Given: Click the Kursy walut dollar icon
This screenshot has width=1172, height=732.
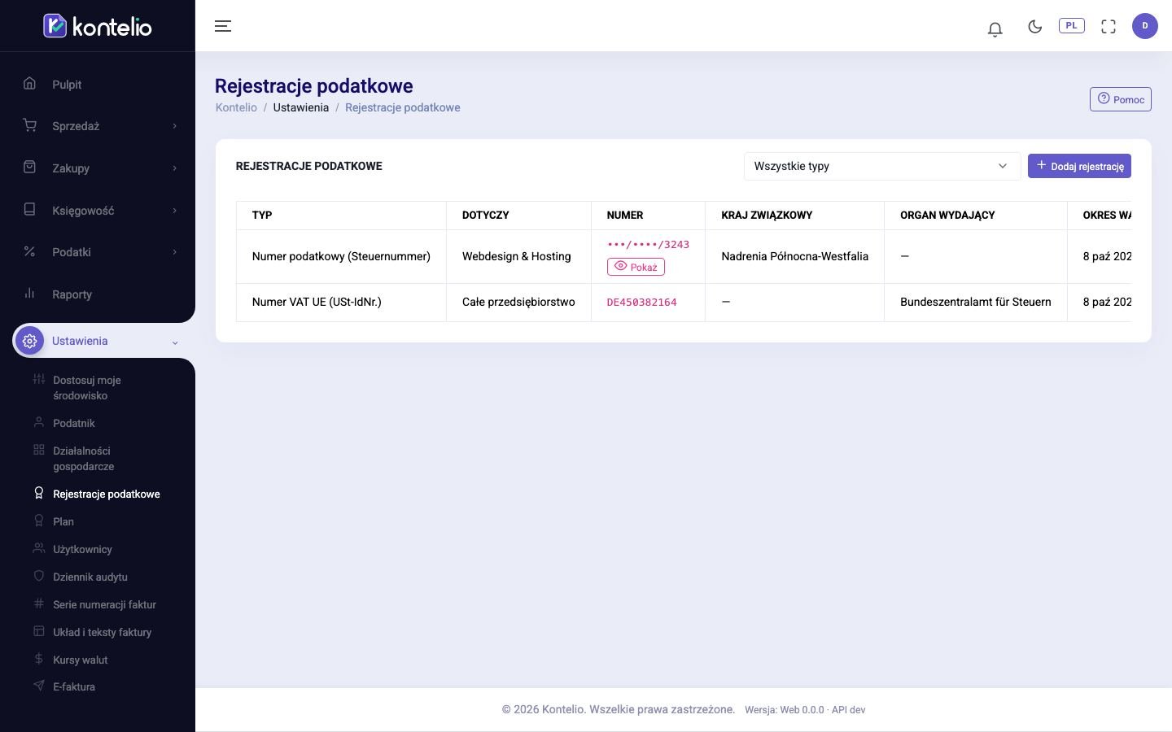Looking at the screenshot, I should pos(38,659).
